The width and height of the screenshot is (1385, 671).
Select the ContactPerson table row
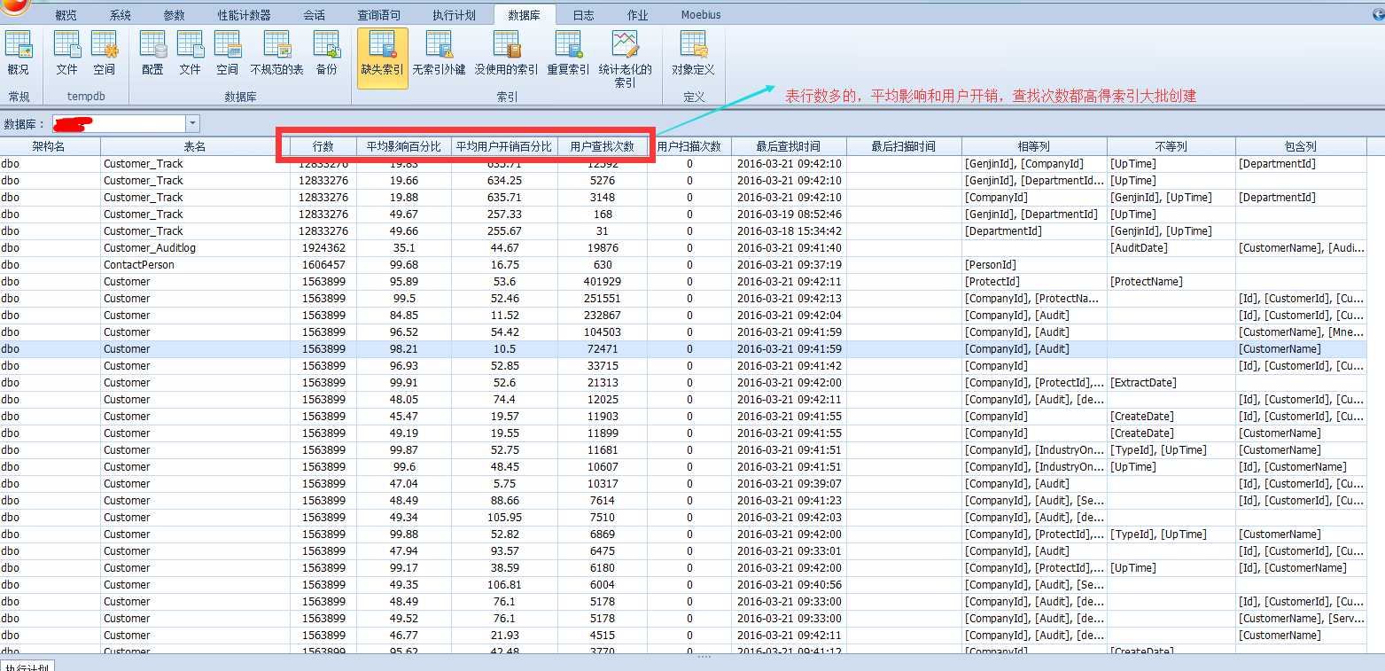(139, 265)
